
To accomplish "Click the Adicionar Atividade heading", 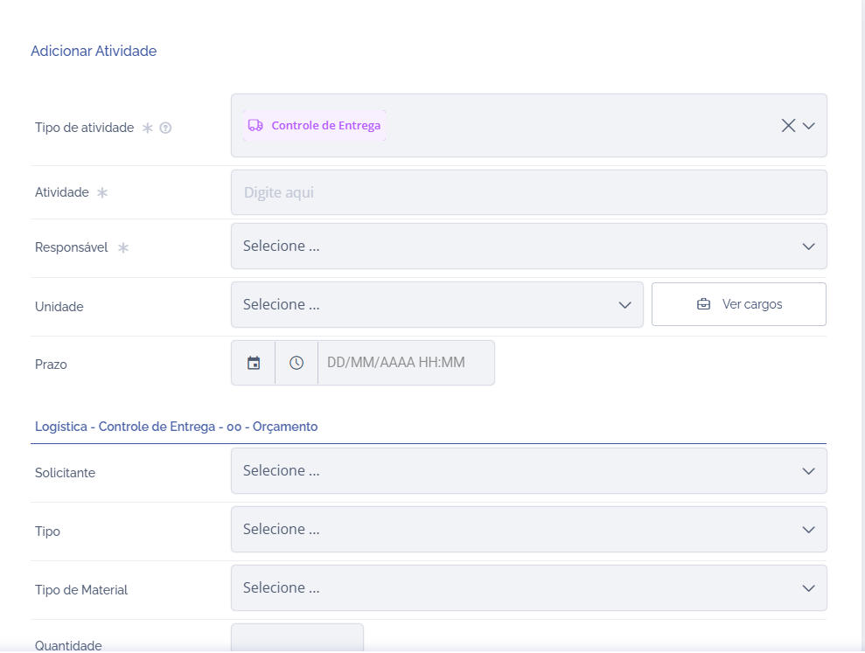I will point(94,52).
